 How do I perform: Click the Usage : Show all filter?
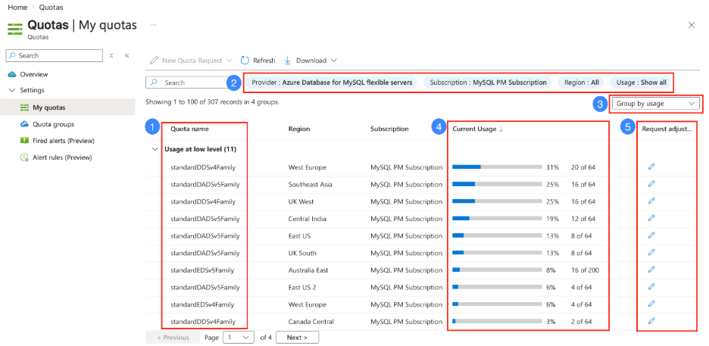640,83
